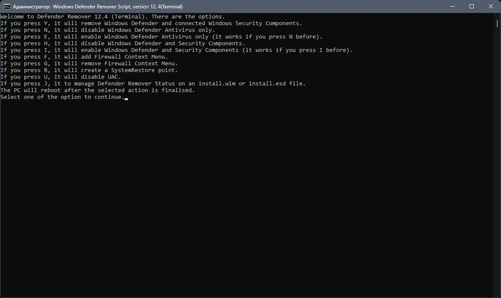Click the 'remove Firewall Context Menu' line
Image resolution: width=501 pixels, height=298 pixels.
89,64
